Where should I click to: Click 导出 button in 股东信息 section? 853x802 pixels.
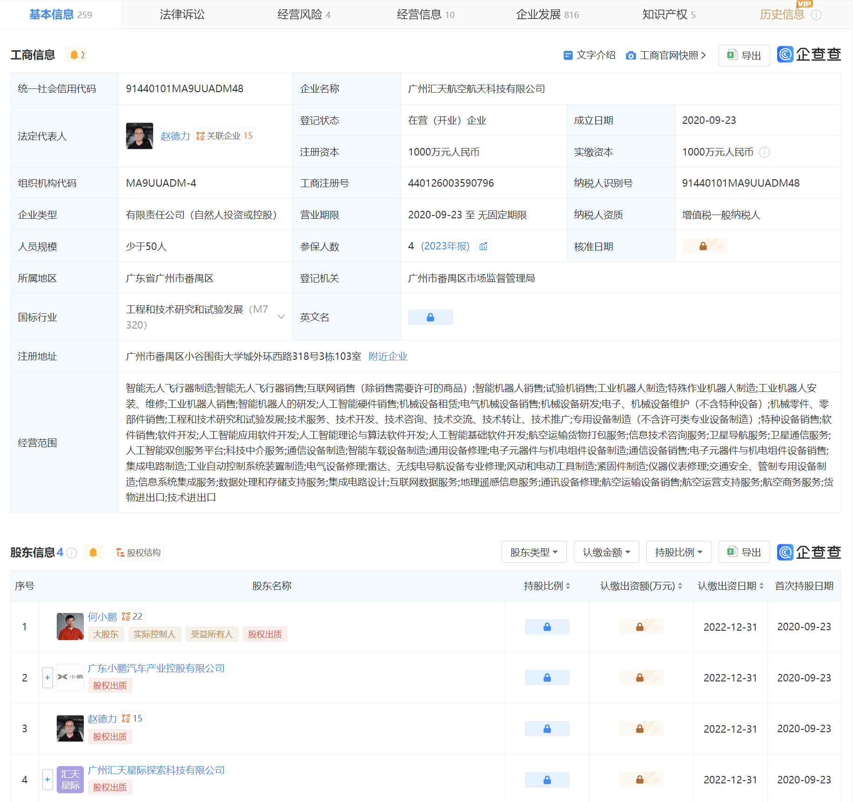(744, 552)
